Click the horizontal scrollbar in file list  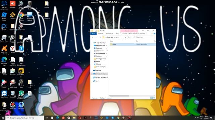(x=120, y=96)
